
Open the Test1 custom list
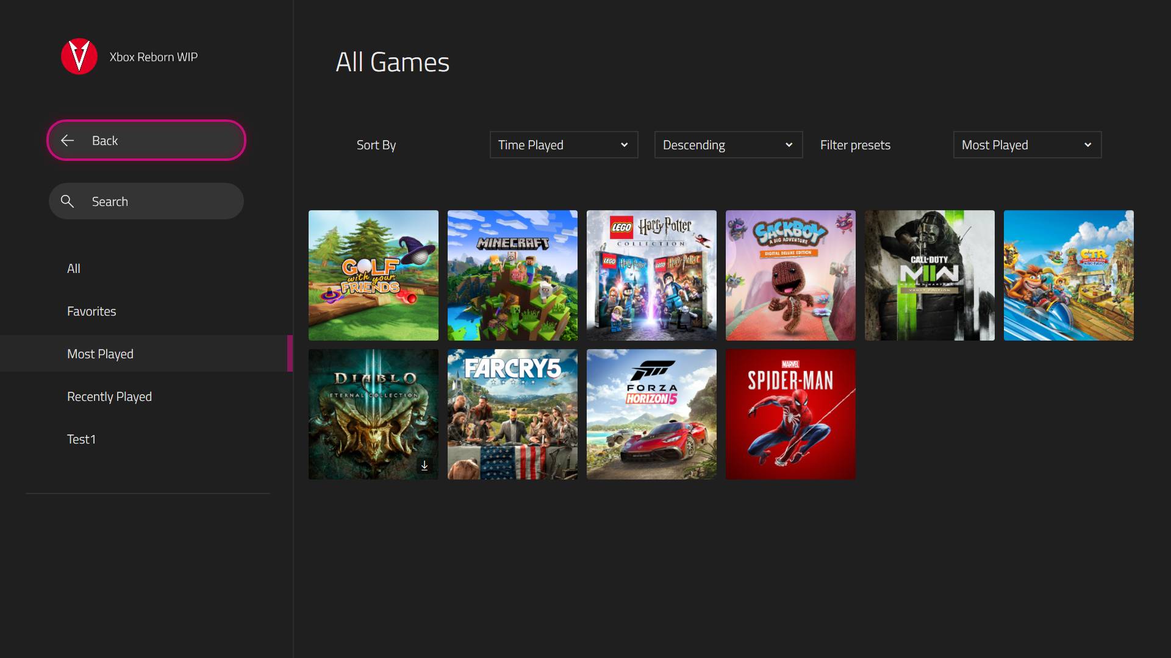coord(82,439)
